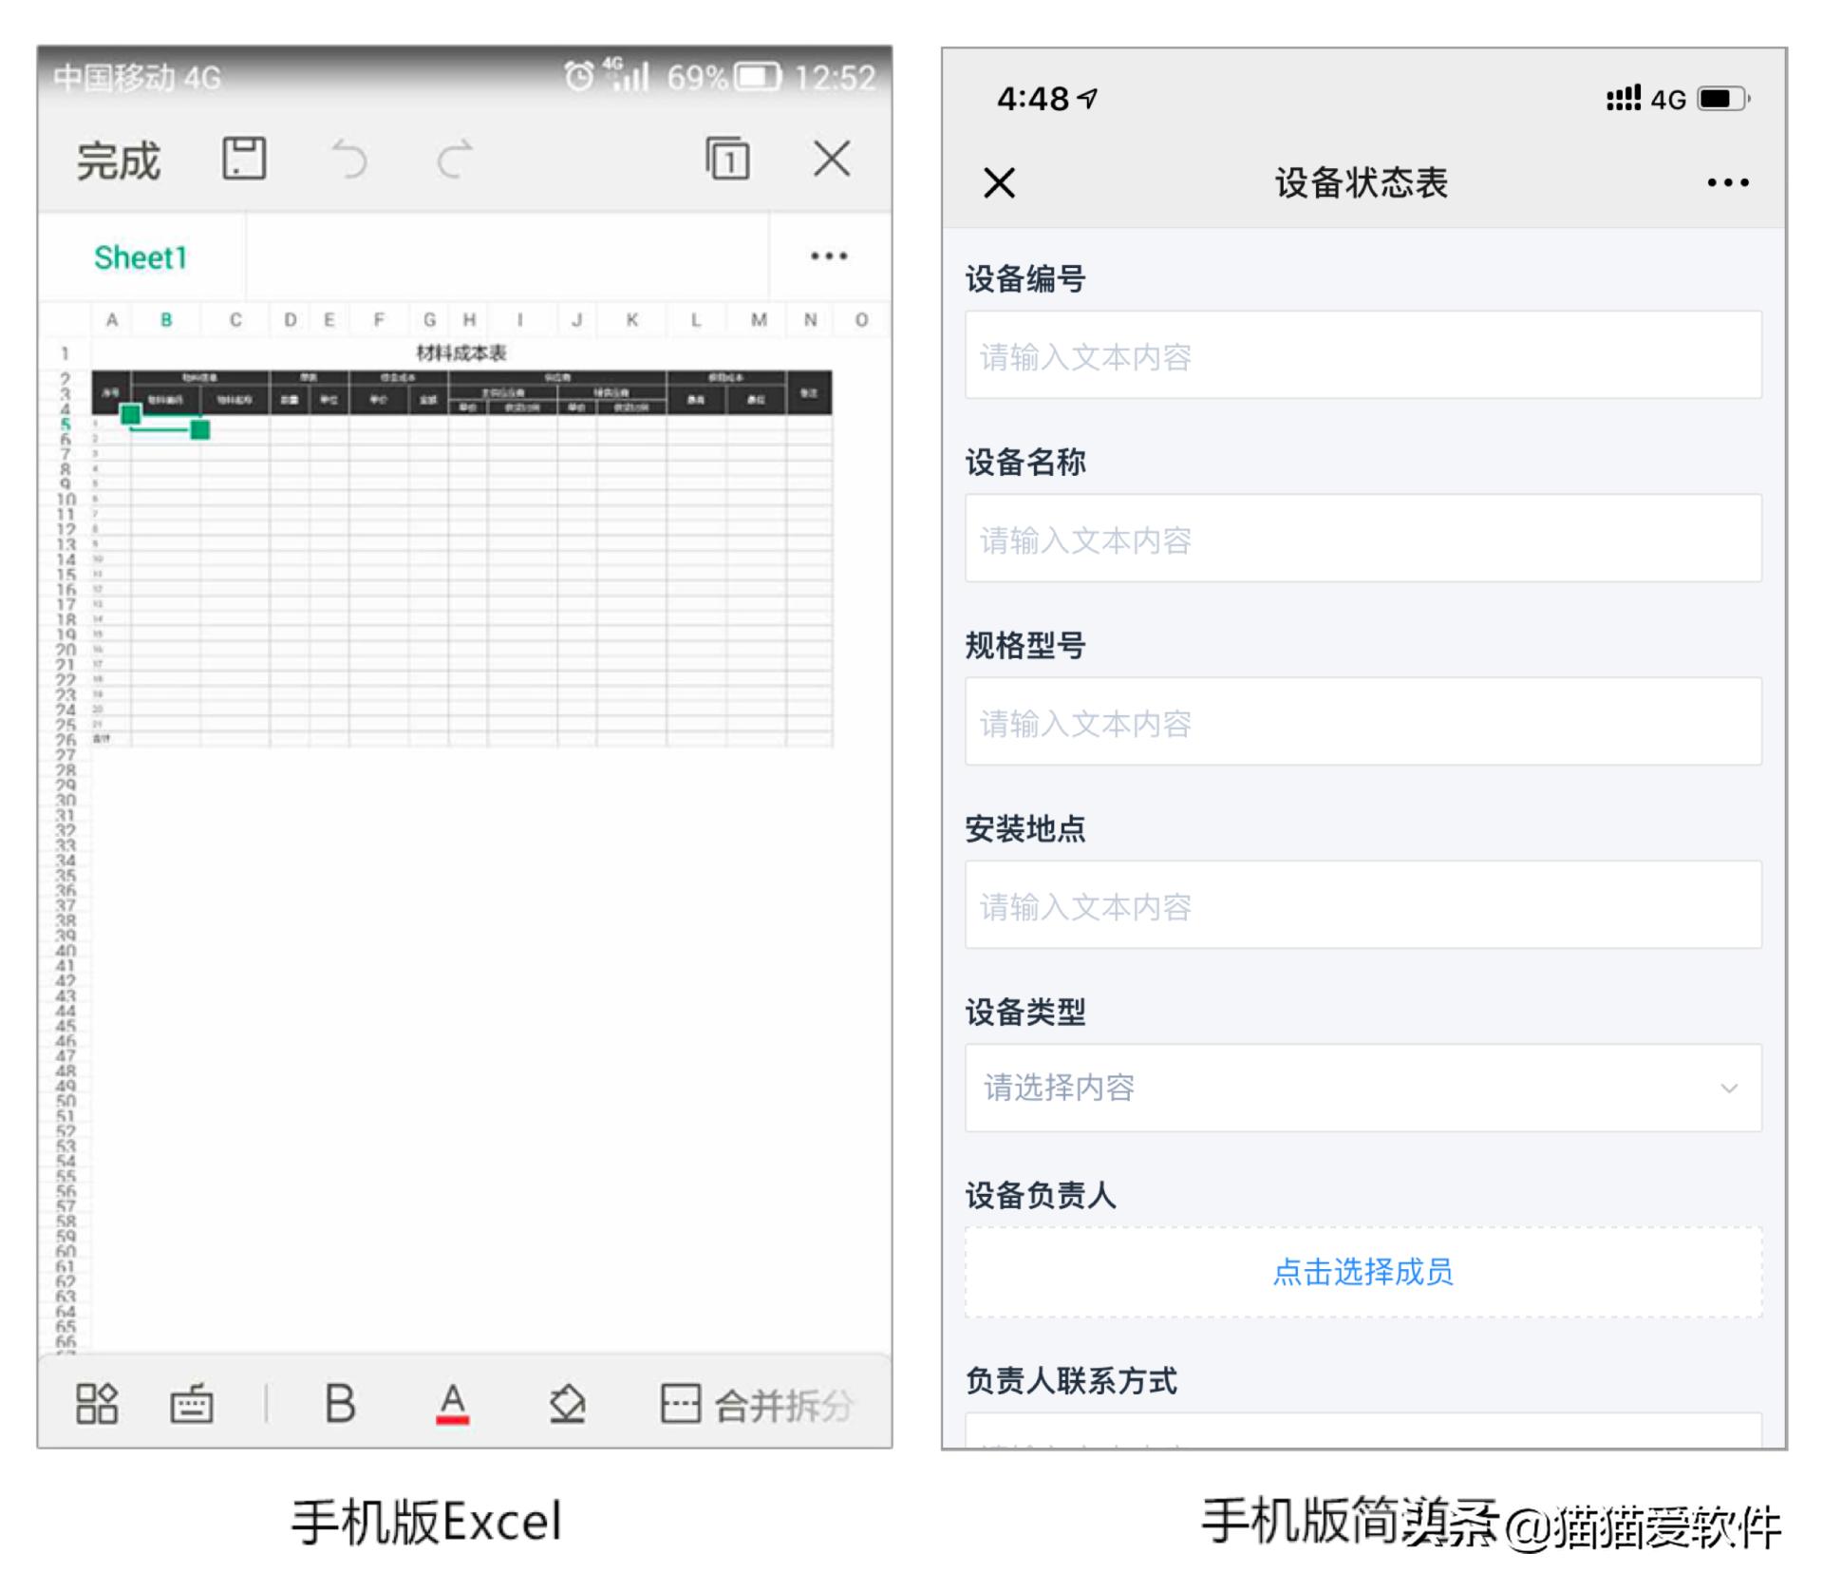Open the page switcher icon showing 1

pos(728,160)
